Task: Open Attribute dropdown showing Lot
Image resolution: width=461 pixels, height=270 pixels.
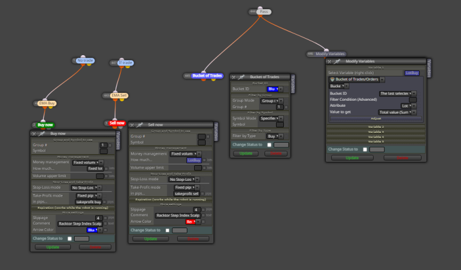Action: click(x=408, y=106)
